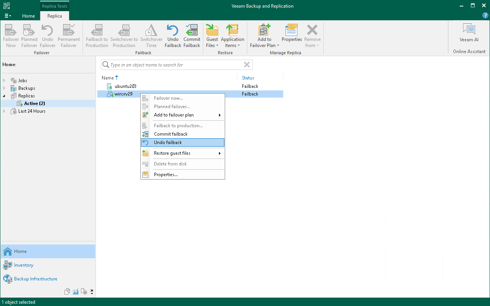Click the search input field
The height and width of the screenshot is (306, 490).
click(177, 65)
